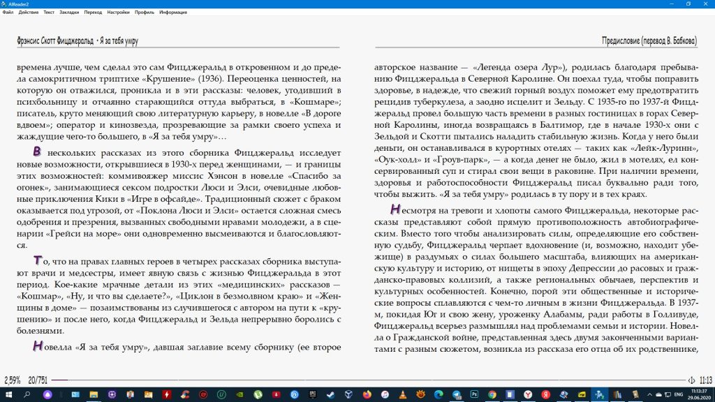
Task: Open VLC media player icon
Action: tap(402, 395)
